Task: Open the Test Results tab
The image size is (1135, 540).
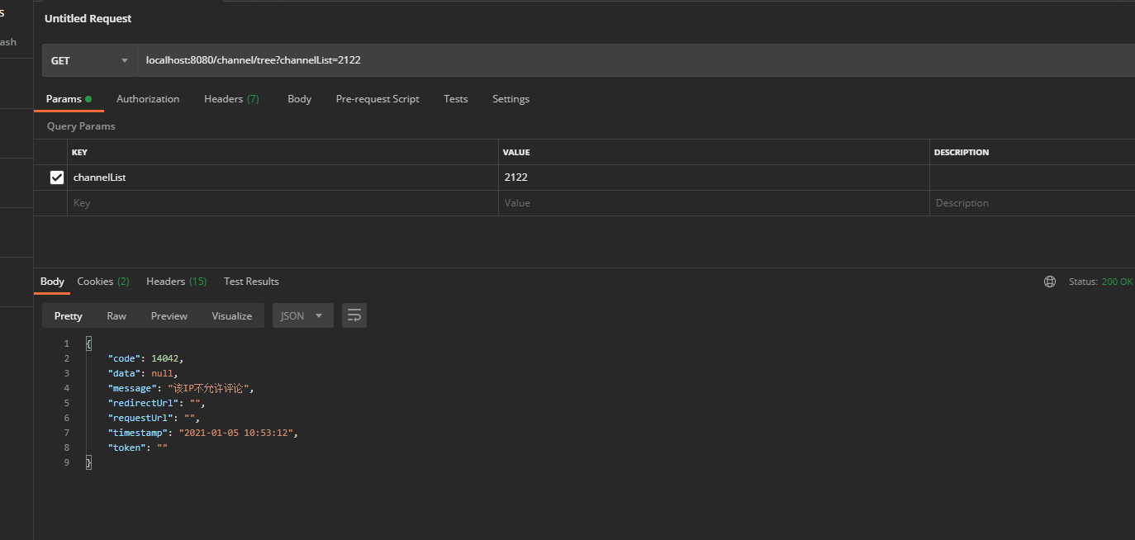Action: pyautogui.click(x=251, y=282)
